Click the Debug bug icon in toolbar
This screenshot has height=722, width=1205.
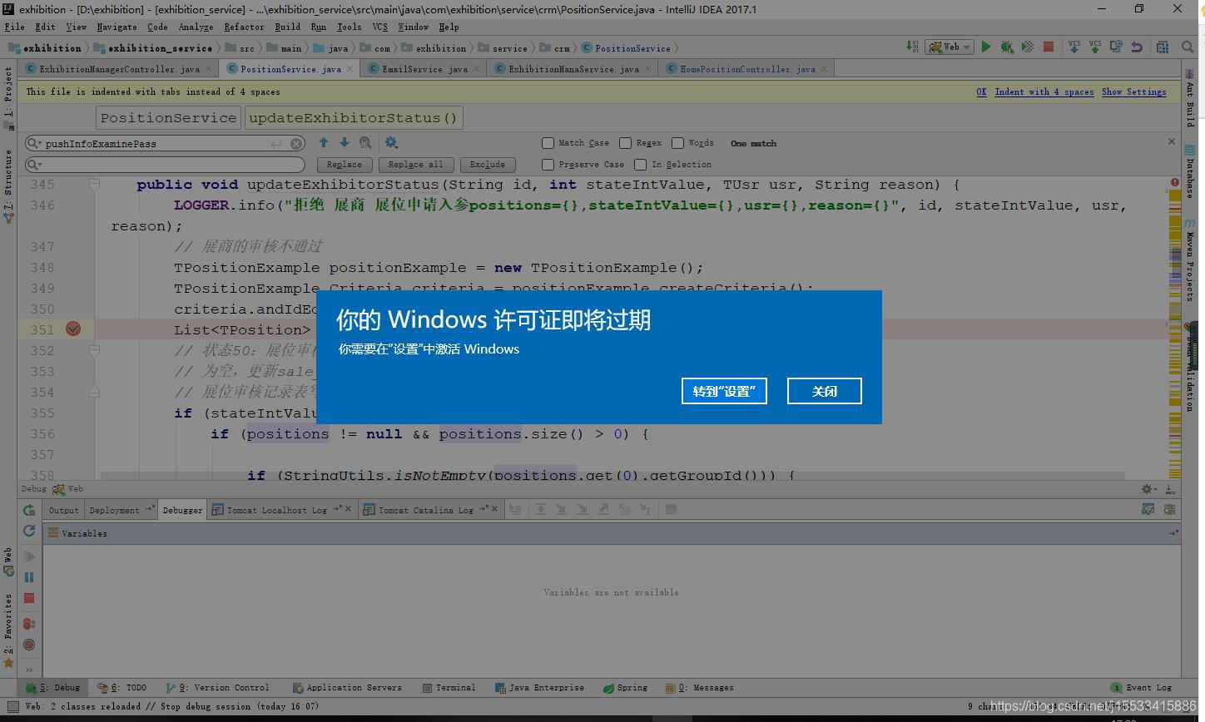click(x=1007, y=47)
